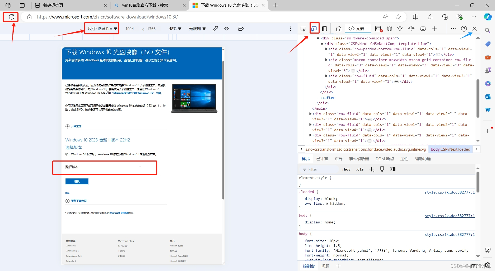This screenshot has width=495, height=271.
Task: Open the Network wifi icon tool
Action: tap(400, 29)
